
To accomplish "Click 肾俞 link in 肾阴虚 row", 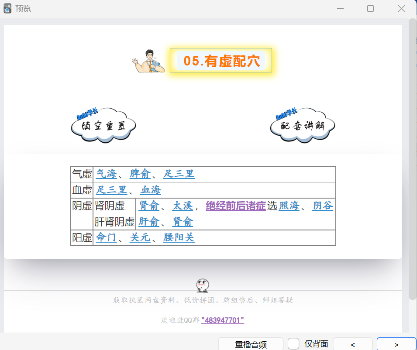I will click(x=149, y=206).
